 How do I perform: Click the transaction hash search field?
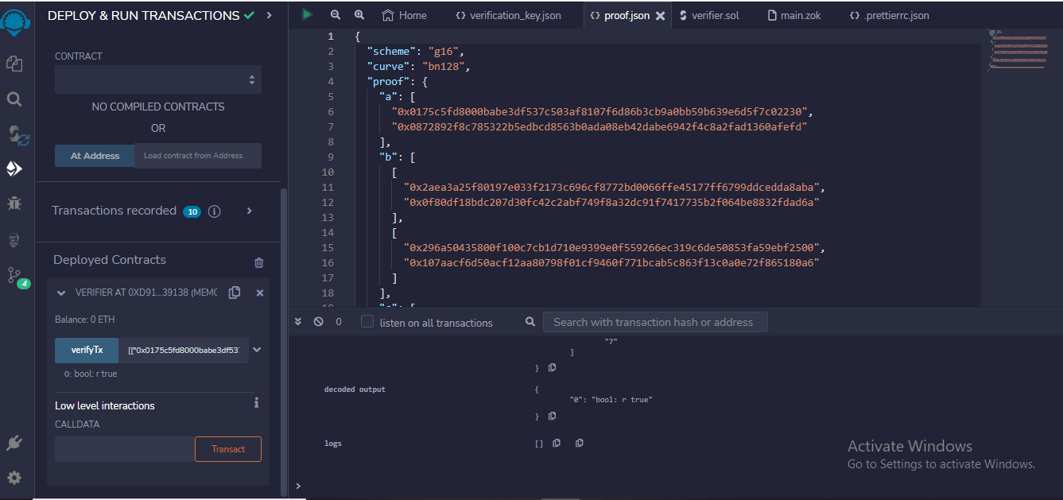point(655,322)
